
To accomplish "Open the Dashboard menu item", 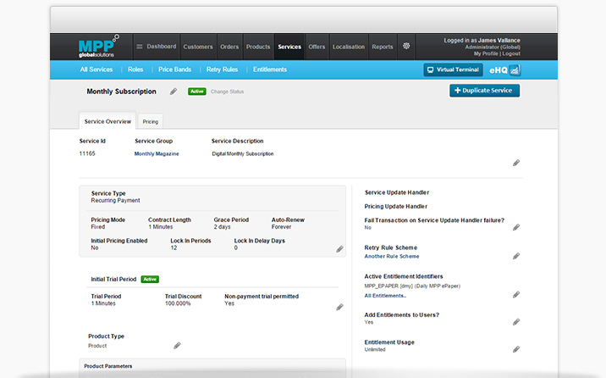I will pyautogui.click(x=156, y=47).
